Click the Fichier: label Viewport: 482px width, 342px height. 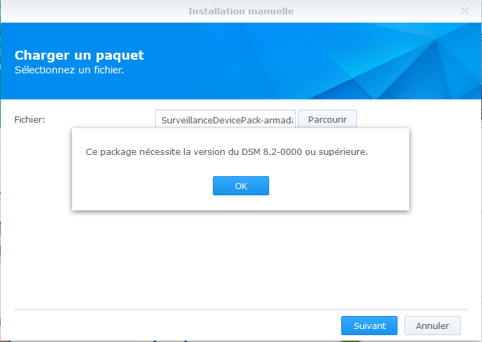(30, 119)
